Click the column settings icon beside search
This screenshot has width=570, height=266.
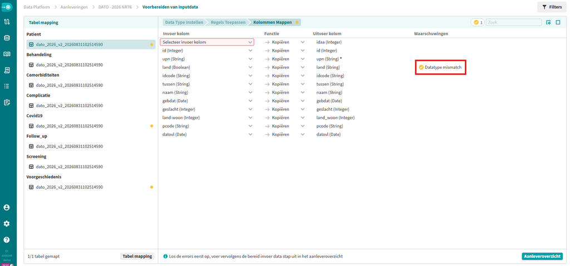coord(548,23)
